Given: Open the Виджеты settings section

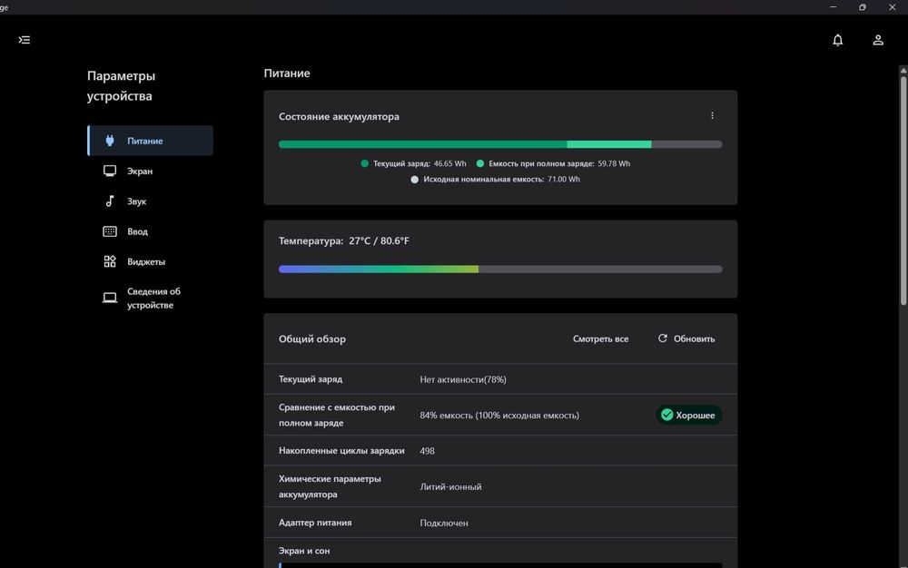Looking at the screenshot, I should tap(151, 261).
